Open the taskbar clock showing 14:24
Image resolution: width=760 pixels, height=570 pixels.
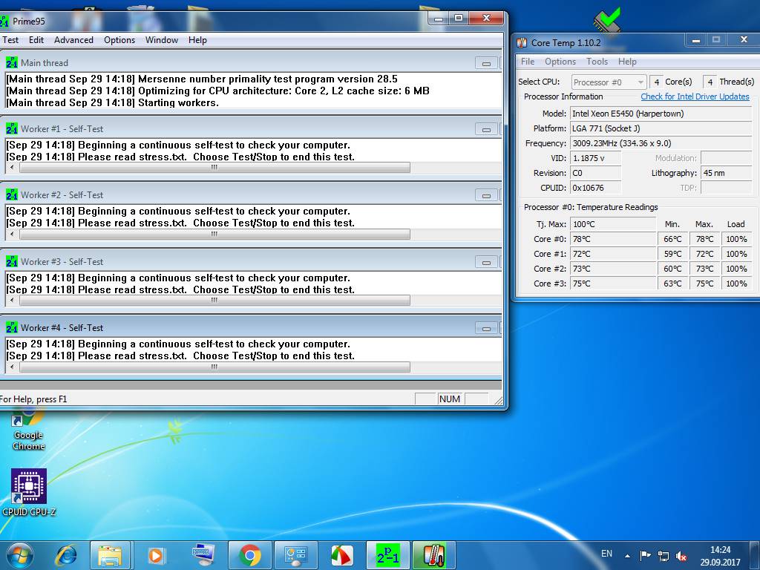[720, 555]
